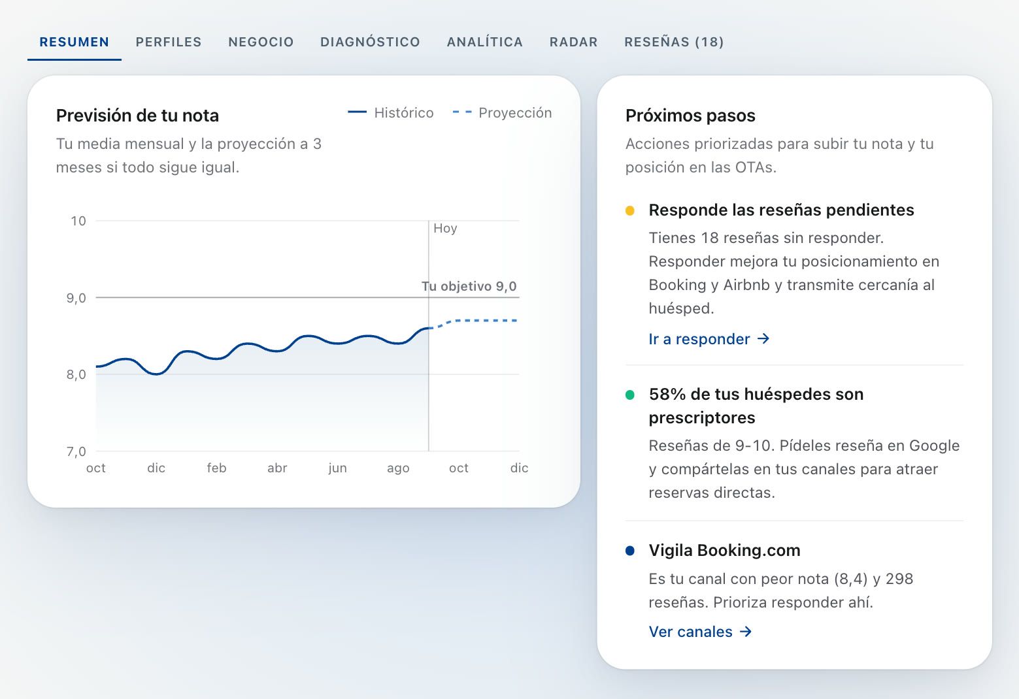Click the 'feb' label on the chart axis

[216, 468]
